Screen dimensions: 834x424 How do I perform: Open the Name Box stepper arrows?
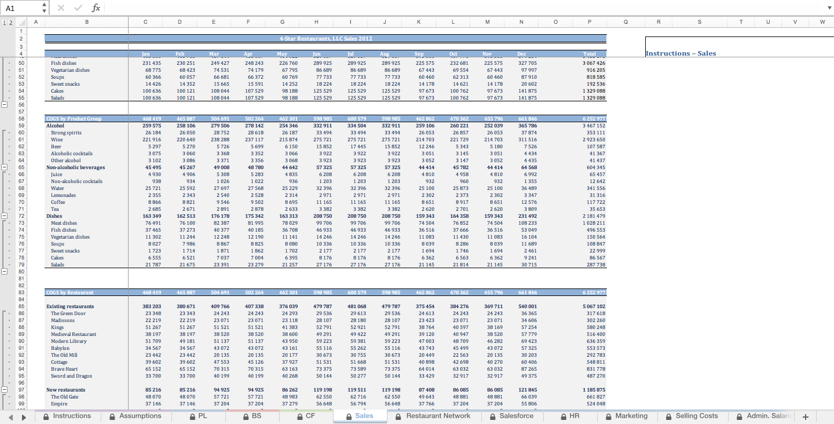[x=45, y=8]
